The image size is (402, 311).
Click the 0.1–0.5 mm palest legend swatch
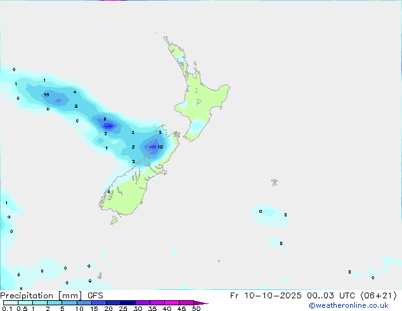(x=11, y=303)
